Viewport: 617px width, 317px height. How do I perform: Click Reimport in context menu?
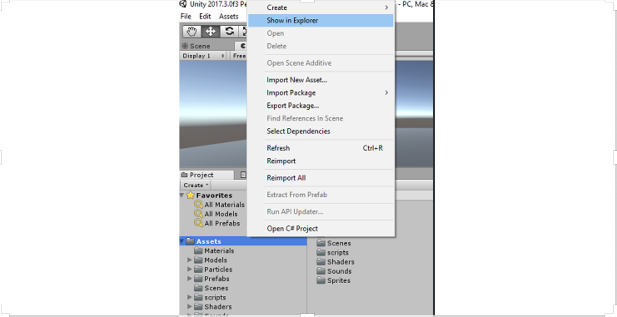321,161
